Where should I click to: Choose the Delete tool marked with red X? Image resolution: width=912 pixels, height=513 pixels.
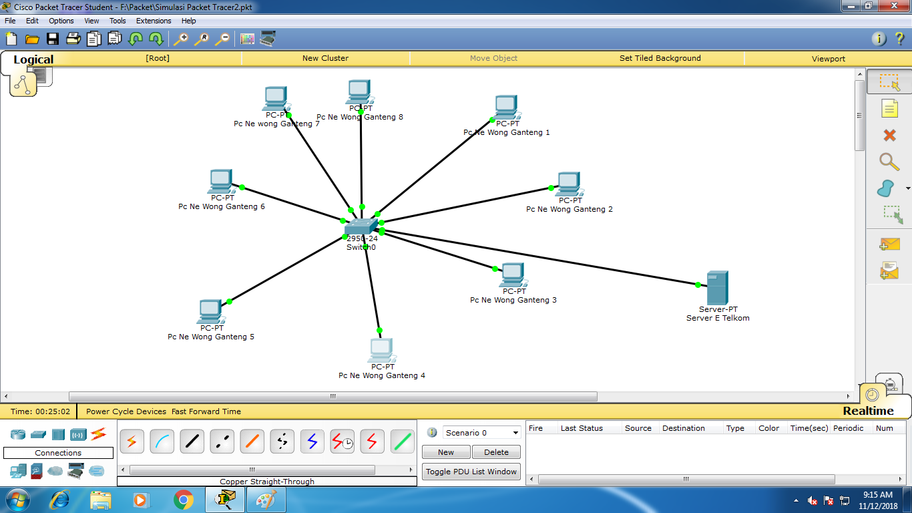[x=888, y=135]
